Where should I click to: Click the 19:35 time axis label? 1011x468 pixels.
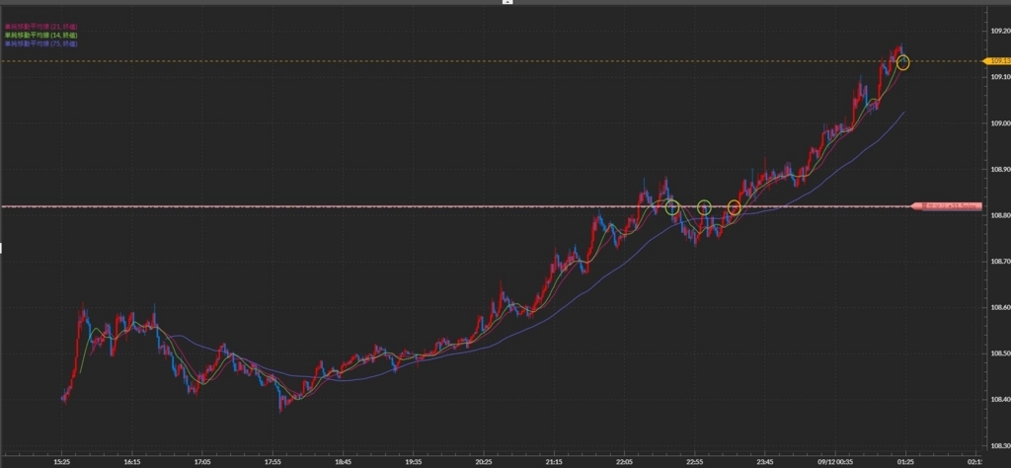click(x=414, y=461)
